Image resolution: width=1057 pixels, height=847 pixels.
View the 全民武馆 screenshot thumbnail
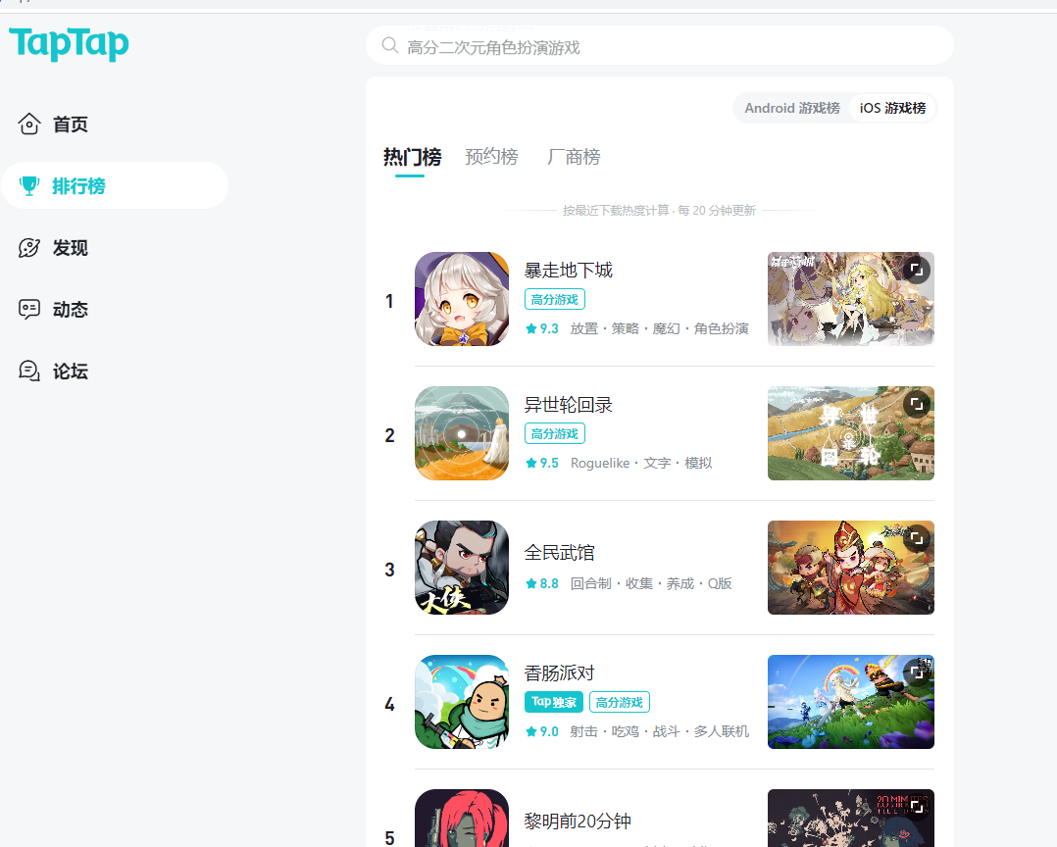(851, 568)
